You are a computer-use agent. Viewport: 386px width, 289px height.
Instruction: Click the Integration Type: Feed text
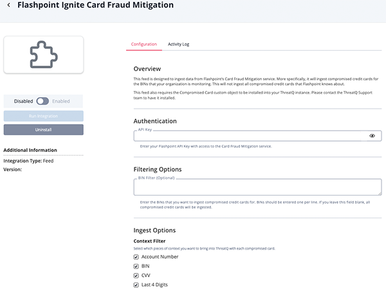click(x=28, y=161)
